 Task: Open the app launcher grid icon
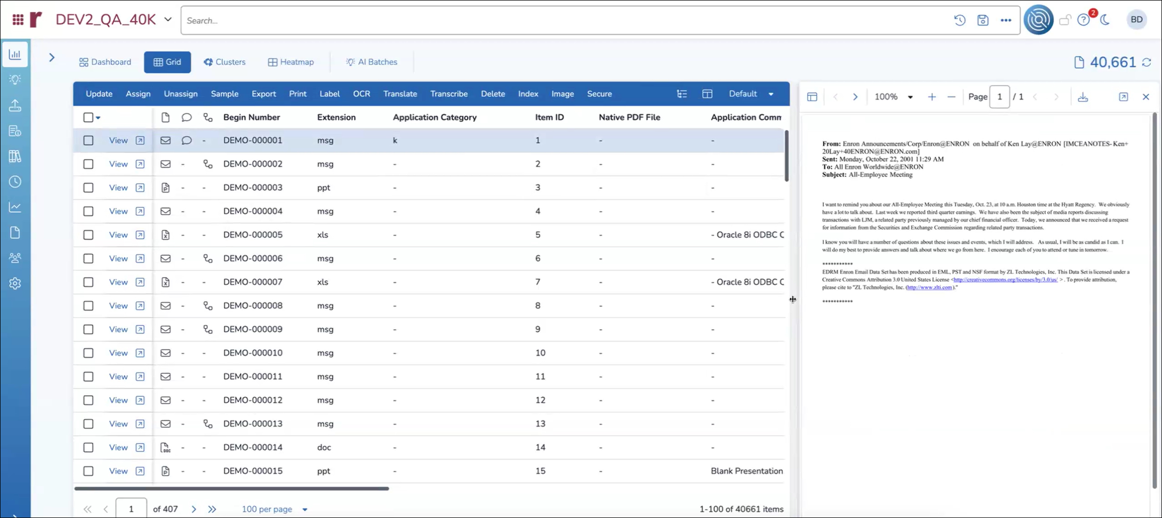click(x=18, y=20)
